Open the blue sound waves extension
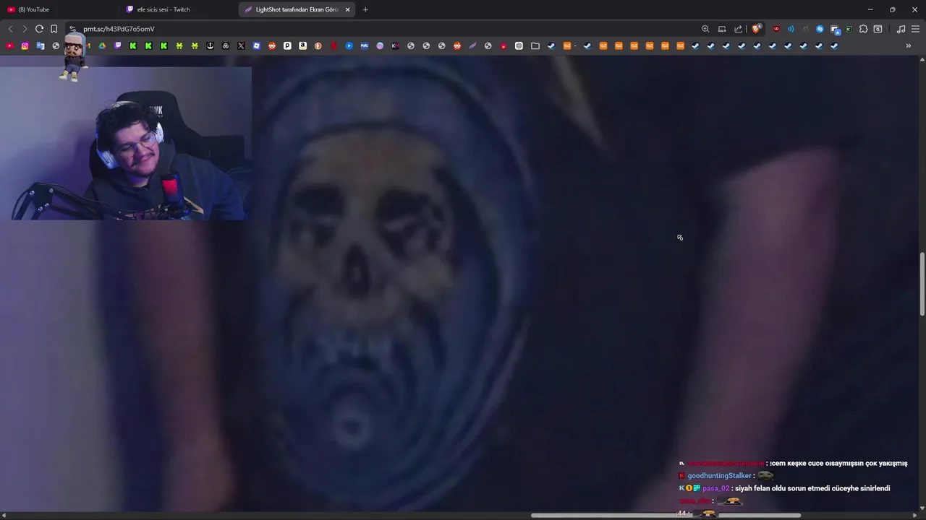This screenshot has height=520, width=926. pos(791,29)
